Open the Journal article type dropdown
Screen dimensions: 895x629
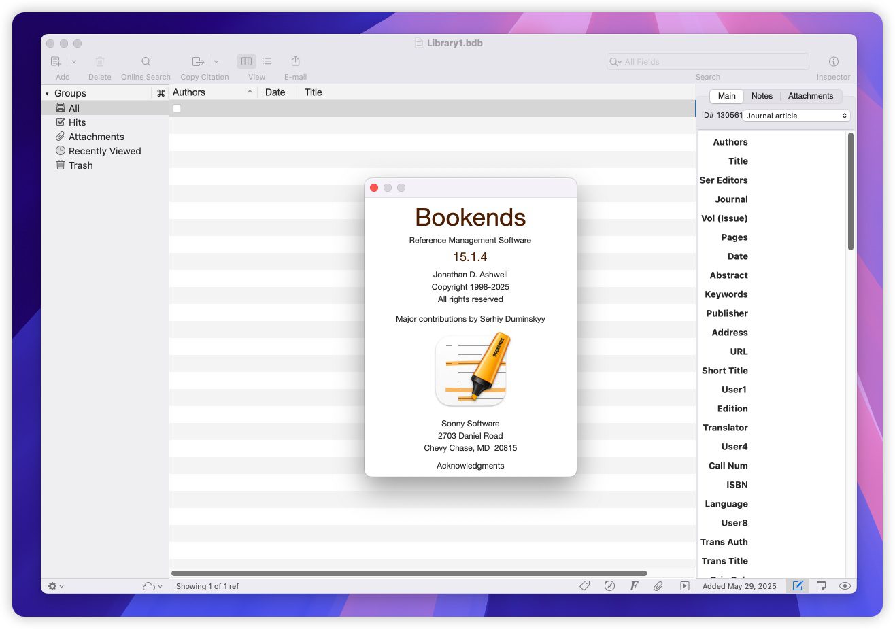pyautogui.click(x=796, y=116)
